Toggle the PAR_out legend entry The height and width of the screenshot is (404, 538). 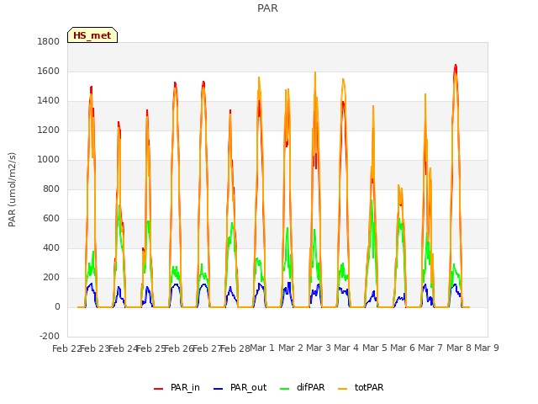click(240, 387)
